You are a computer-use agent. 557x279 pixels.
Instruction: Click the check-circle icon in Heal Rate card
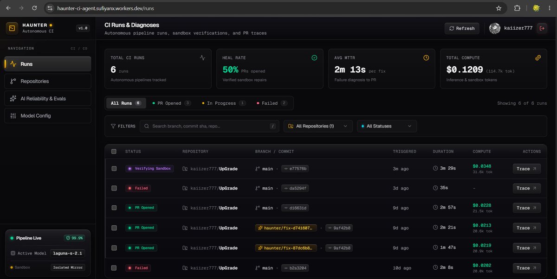click(314, 58)
